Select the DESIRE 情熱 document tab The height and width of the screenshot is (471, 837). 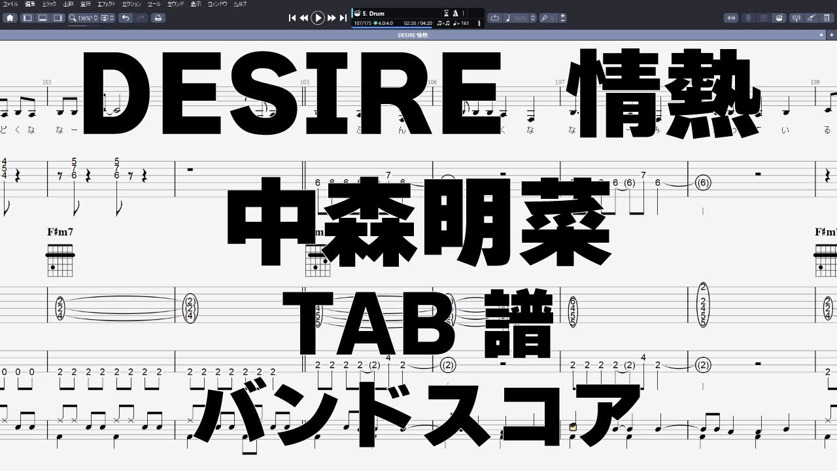(x=412, y=35)
